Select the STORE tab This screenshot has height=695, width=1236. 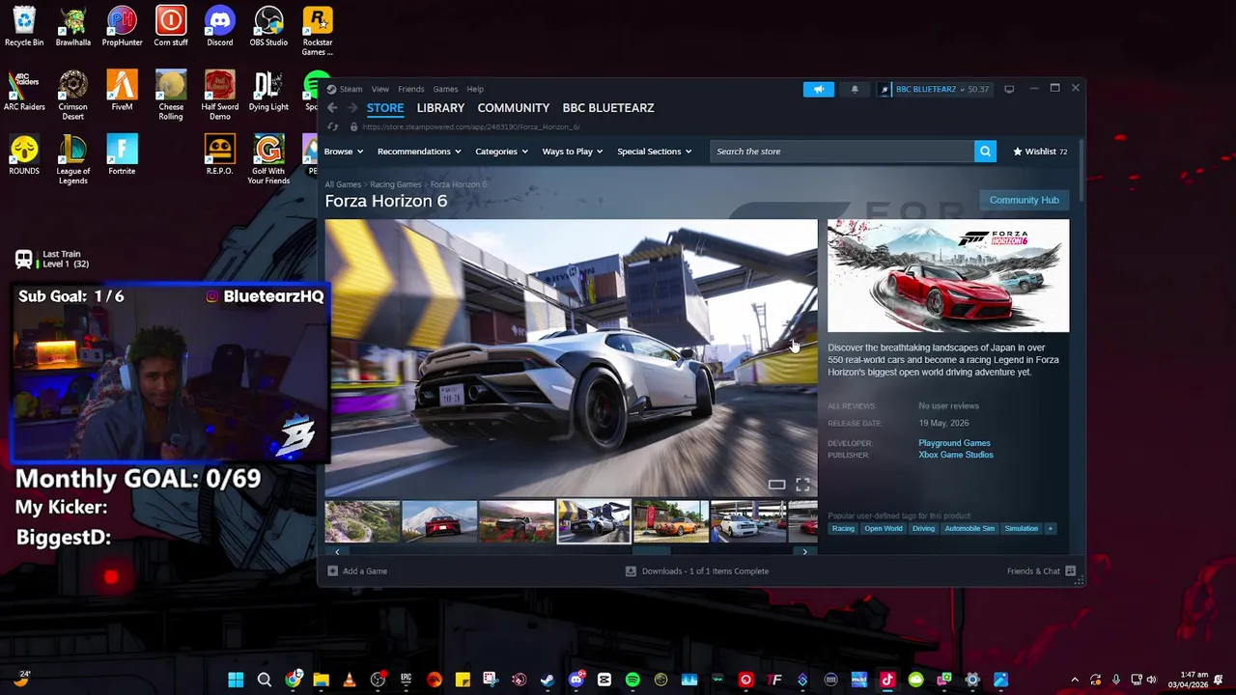385,108
